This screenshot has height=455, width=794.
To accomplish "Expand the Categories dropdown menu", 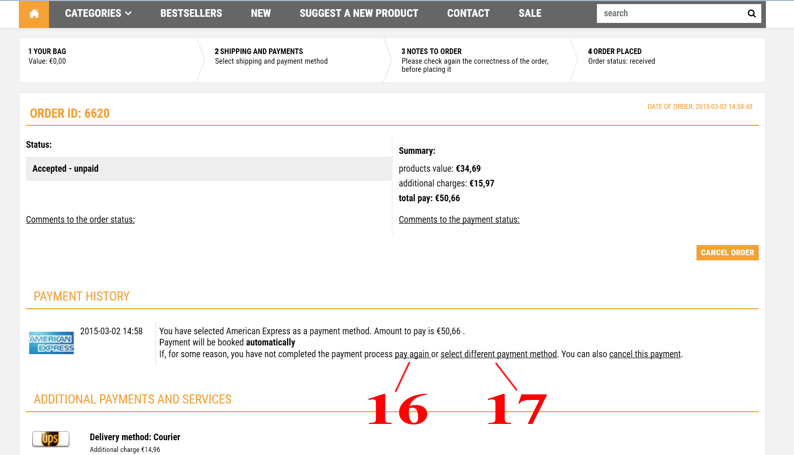I will coord(98,14).
